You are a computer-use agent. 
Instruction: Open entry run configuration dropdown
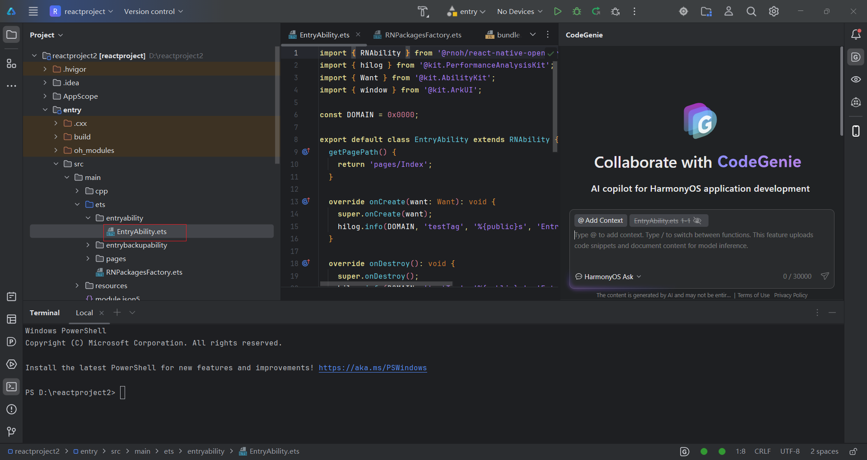[466, 11]
